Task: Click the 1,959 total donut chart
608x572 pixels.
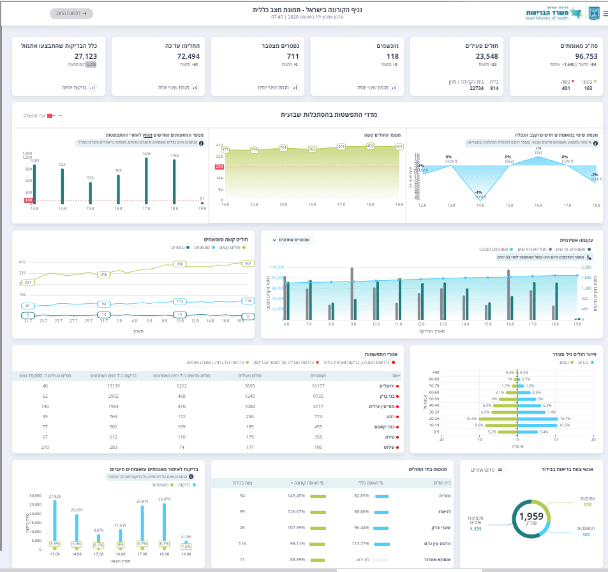Action: 531,519
